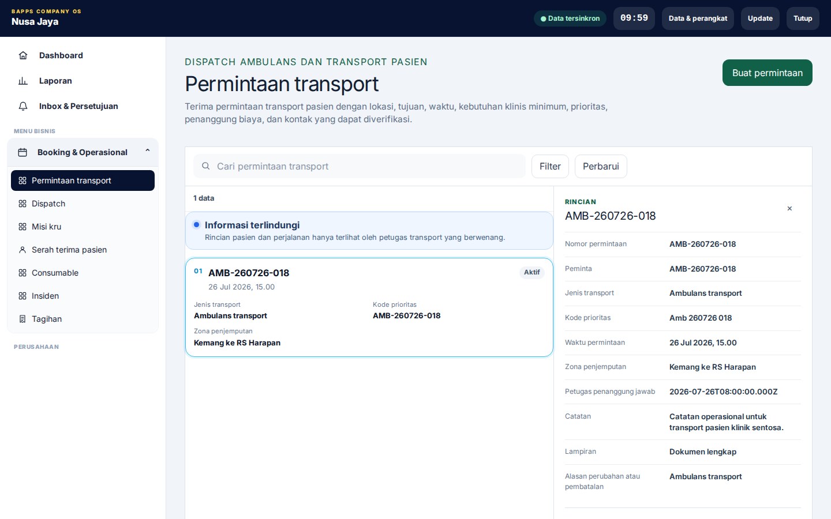Viewport: 831px width, 519px height.
Task: Click the grid icon beside Dispatch
Action: pos(23,204)
